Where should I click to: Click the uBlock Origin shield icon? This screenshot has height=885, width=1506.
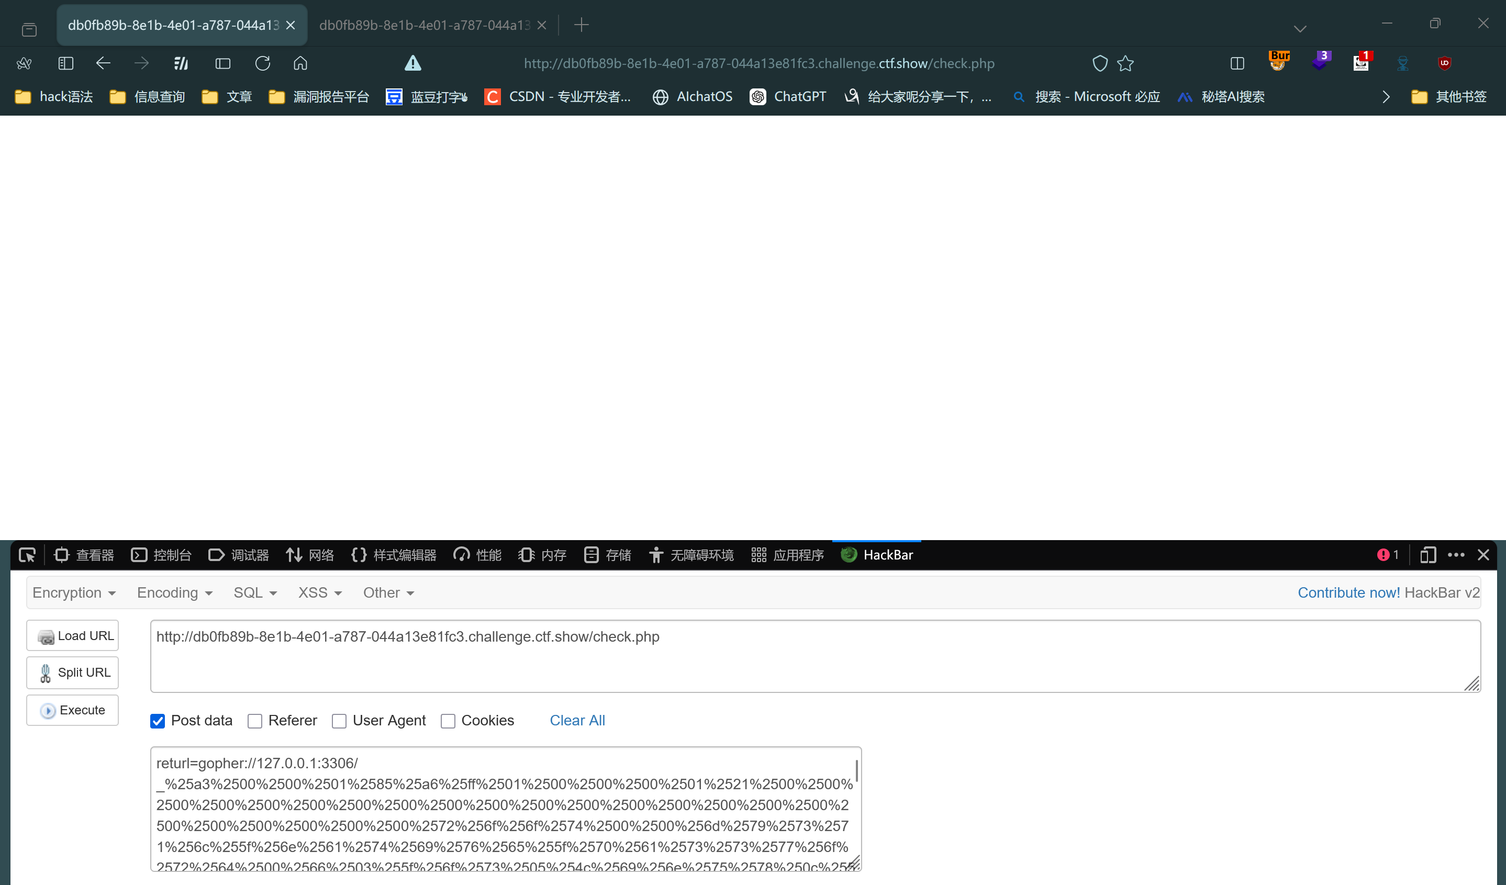click(x=1444, y=63)
